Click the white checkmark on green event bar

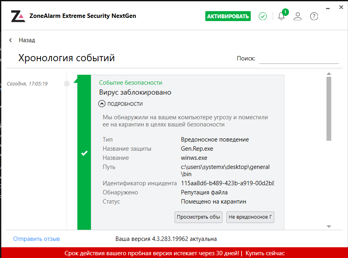(85, 153)
